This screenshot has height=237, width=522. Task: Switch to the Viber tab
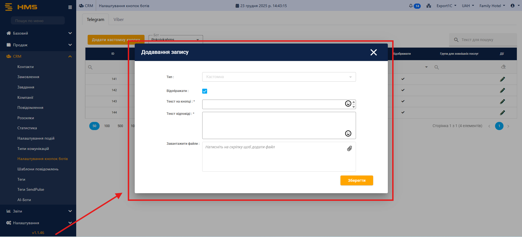pos(118,20)
